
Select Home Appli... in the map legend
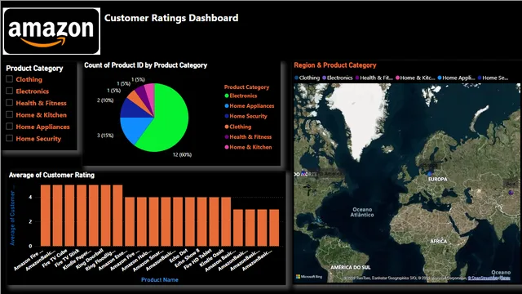456,78
